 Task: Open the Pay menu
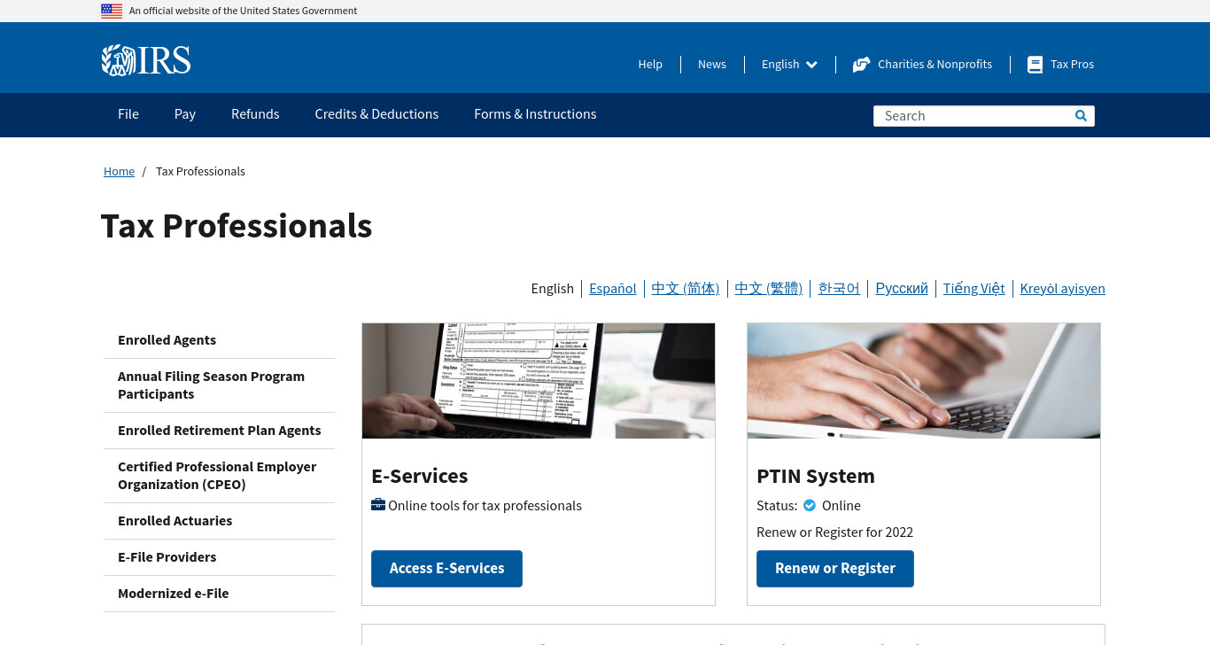[185, 114]
